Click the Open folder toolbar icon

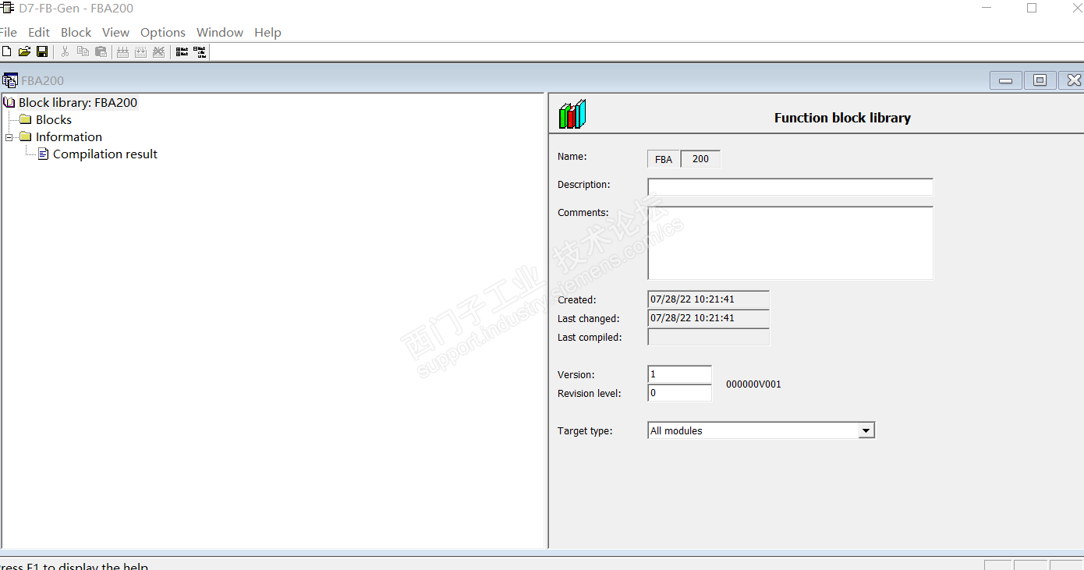pyautogui.click(x=24, y=51)
